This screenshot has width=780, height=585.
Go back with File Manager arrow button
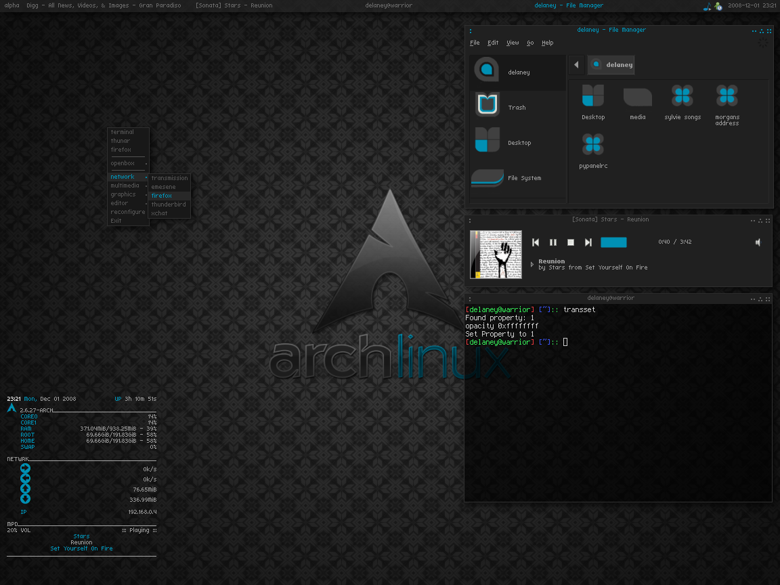pos(577,65)
